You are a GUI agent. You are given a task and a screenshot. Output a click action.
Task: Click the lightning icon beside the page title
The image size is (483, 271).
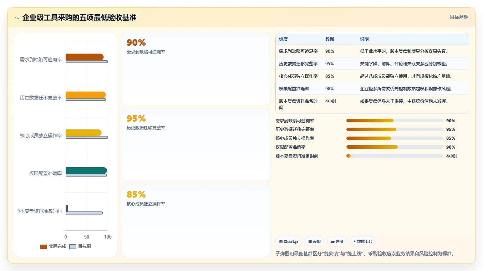pyautogui.click(x=17, y=18)
